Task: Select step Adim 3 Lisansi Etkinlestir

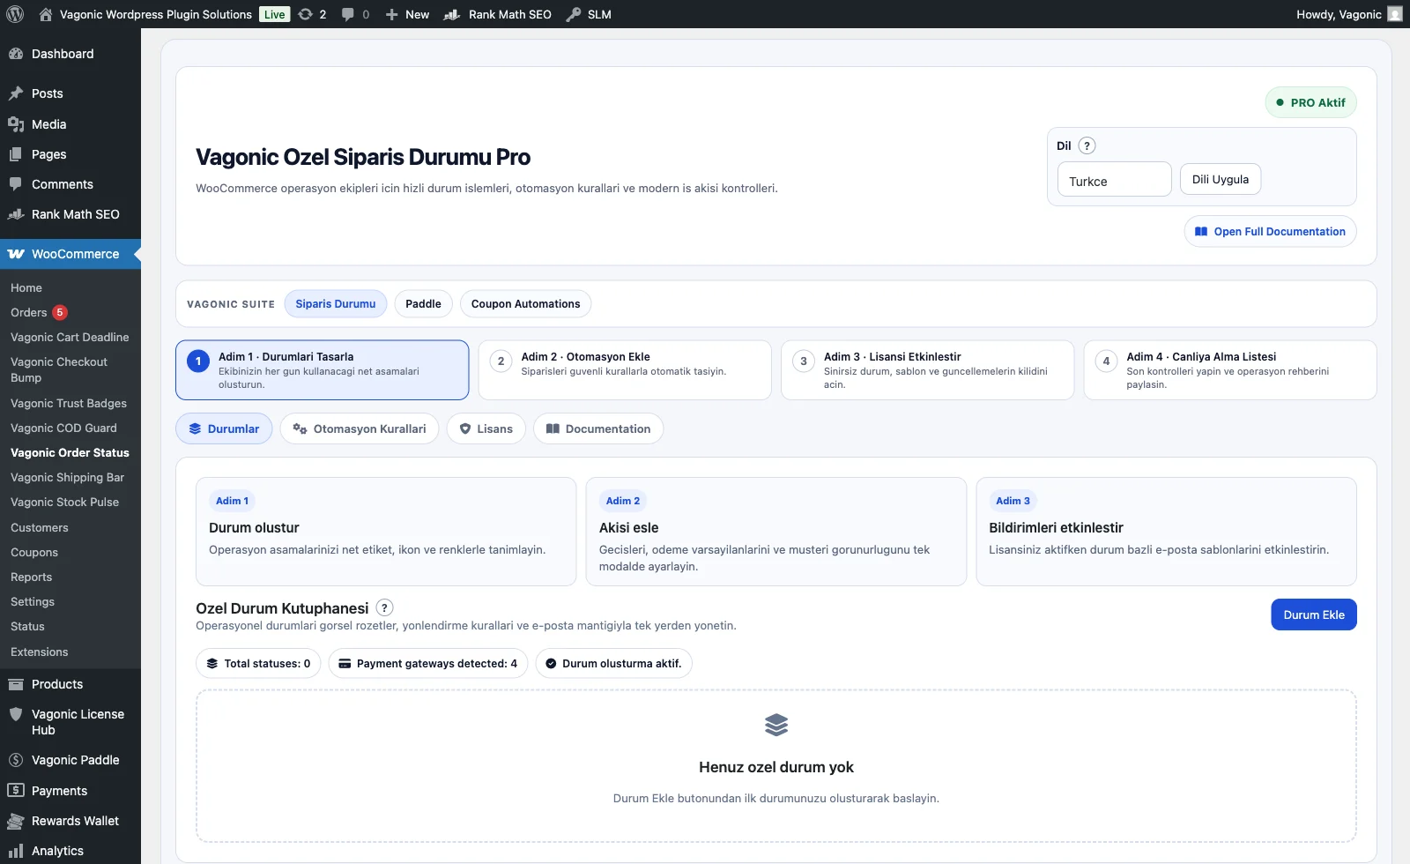Action: tap(927, 370)
